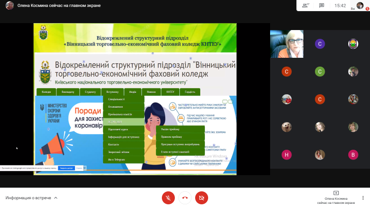Select the pink B participant avatar
Image resolution: width=370 pixels, height=208 pixels.
click(353, 155)
